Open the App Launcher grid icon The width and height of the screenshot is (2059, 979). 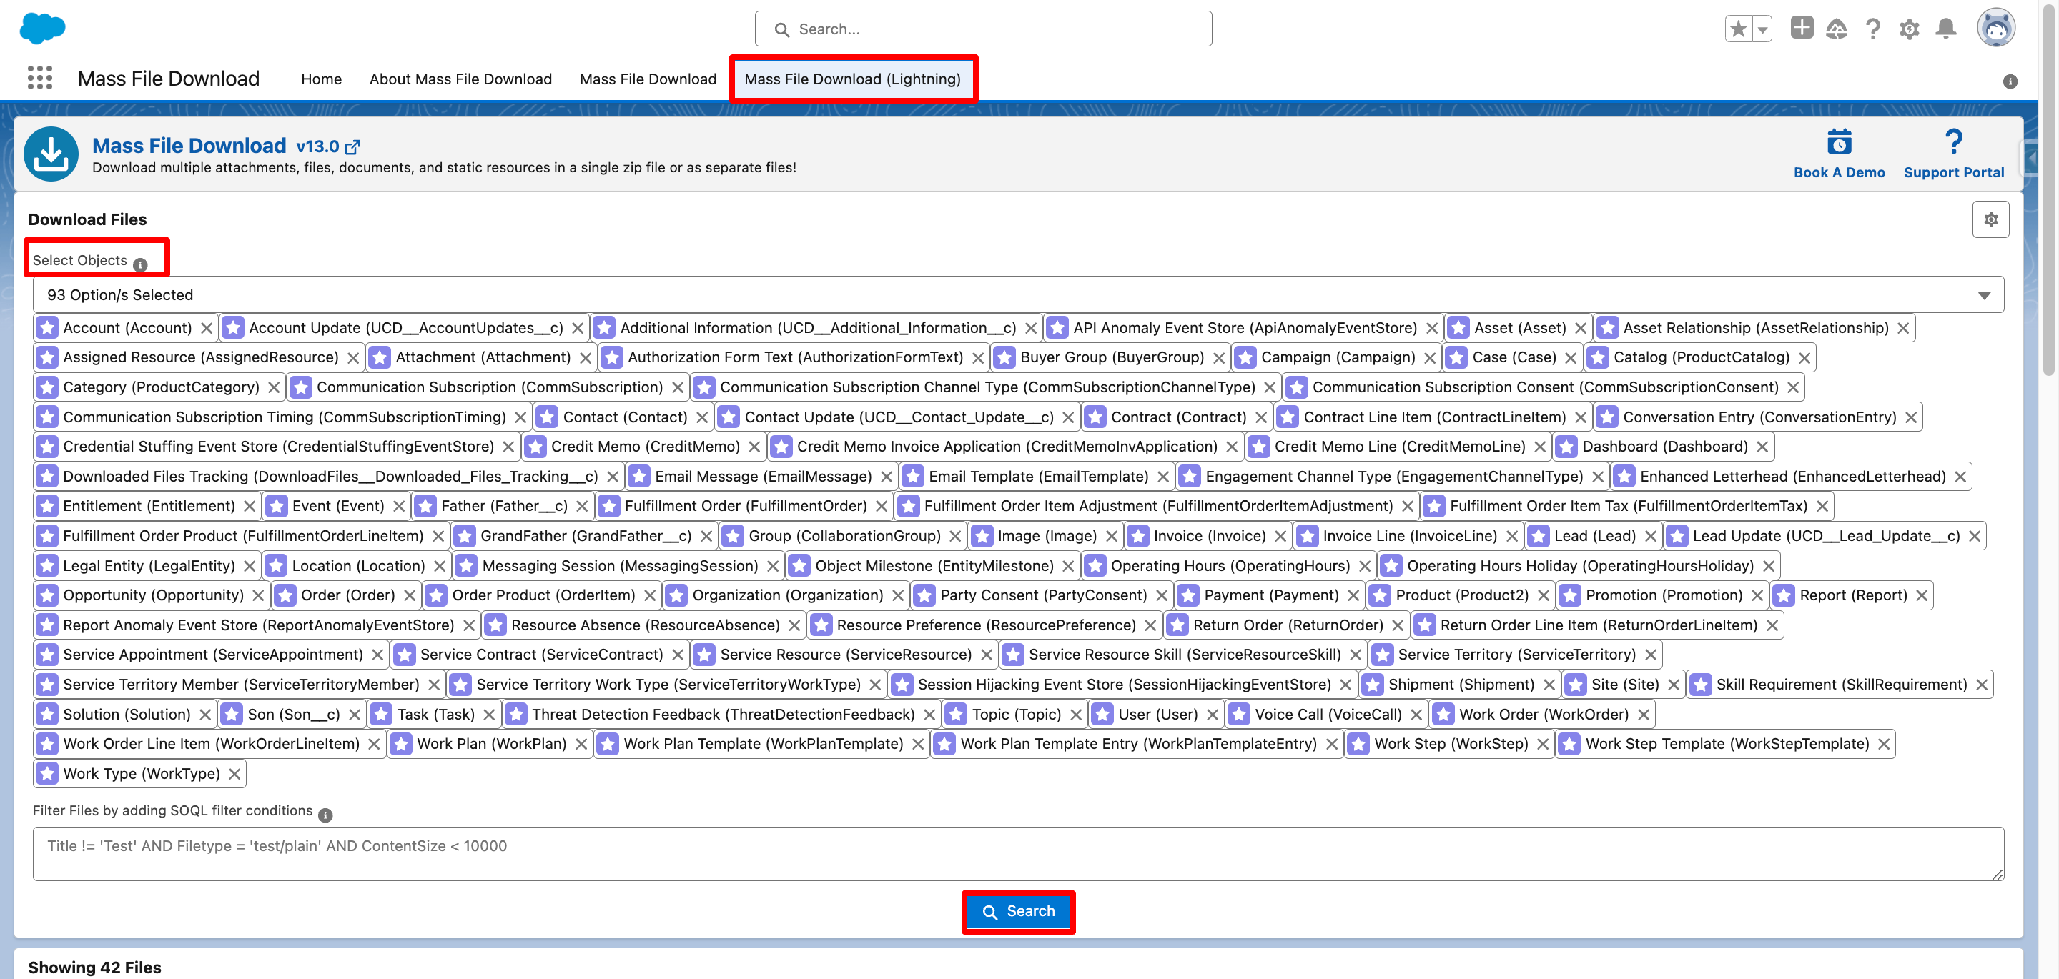pos(39,79)
